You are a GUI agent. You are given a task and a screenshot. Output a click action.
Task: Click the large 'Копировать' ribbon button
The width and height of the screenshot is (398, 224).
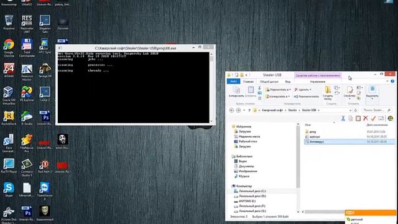[236, 92]
